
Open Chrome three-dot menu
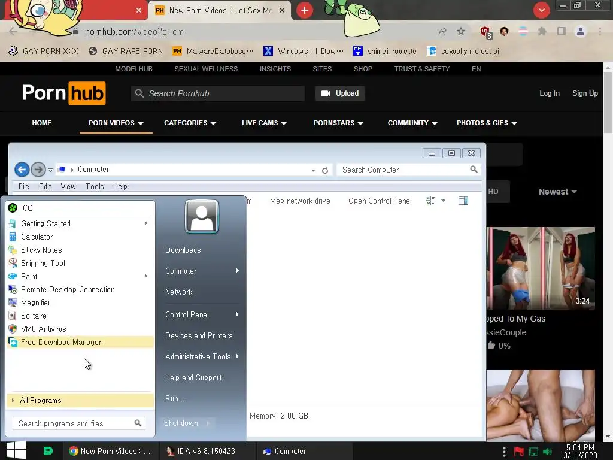pyautogui.click(x=600, y=31)
